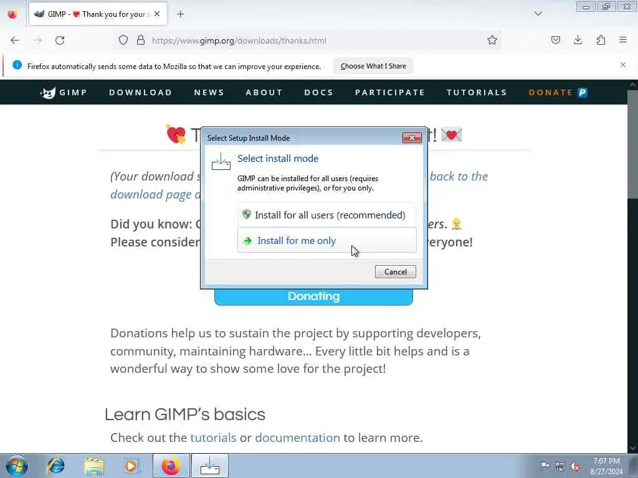The height and width of the screenshot is (478, 638).
Task: Switch to GIMP setup installer in taskbar
Action: click(x=210, y=466)
